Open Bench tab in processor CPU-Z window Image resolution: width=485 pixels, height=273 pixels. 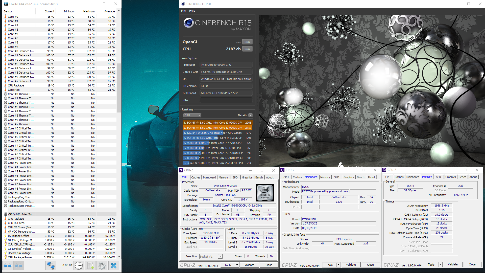(259, 177)
